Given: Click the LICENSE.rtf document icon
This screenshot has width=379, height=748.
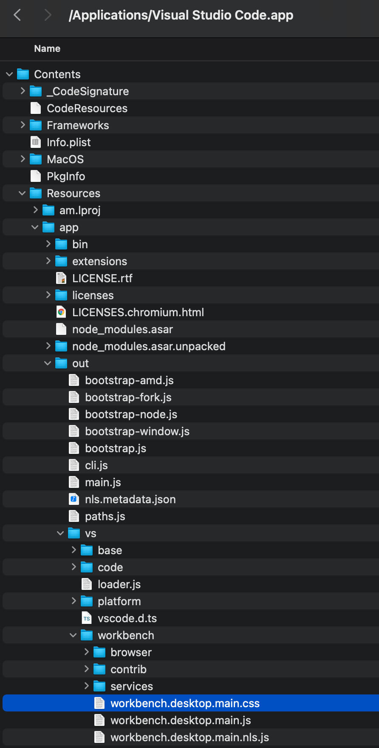Looking at the screenshot, I should click(61, 278).
